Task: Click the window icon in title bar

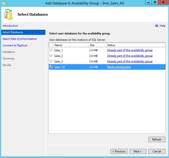Action: 4,3
